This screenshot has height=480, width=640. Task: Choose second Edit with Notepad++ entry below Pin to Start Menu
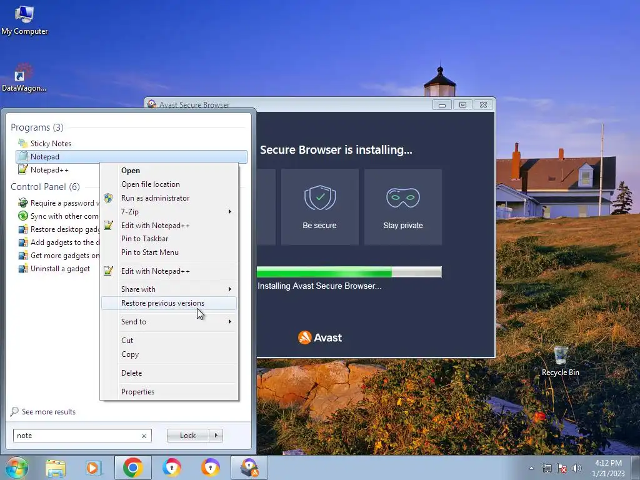coord(169,271)
